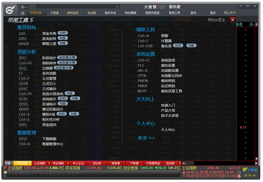Viewport: 263px width, 182px height.
Task: Open K线 view for 追击反转
Action: pos(63,38)
